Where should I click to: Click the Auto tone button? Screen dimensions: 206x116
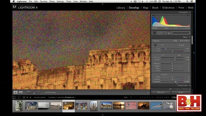coord(179,55)
